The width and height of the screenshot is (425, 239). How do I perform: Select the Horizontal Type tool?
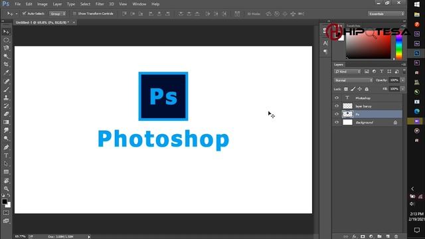6,155
